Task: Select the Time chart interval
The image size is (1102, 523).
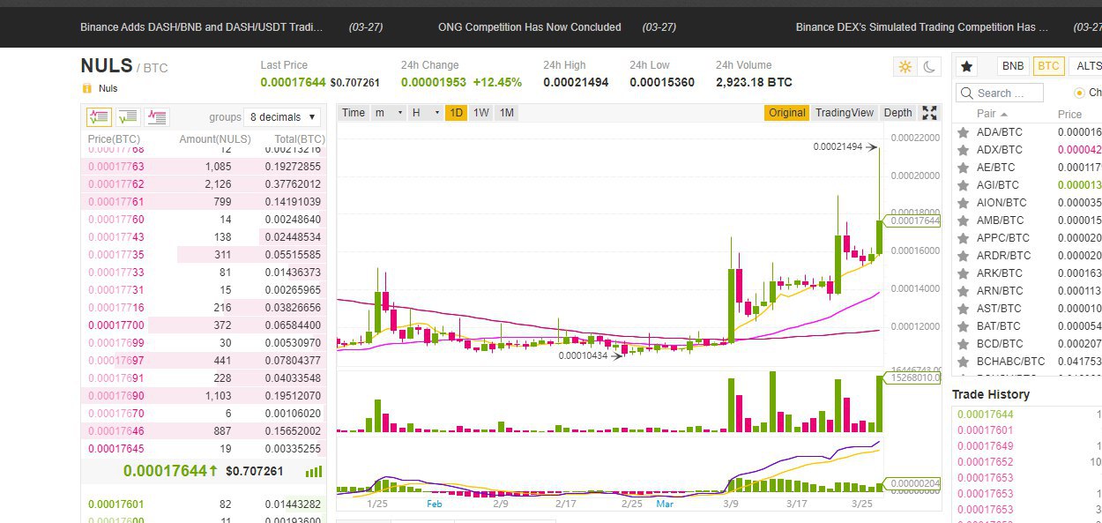Action: (x=354, y=113)
